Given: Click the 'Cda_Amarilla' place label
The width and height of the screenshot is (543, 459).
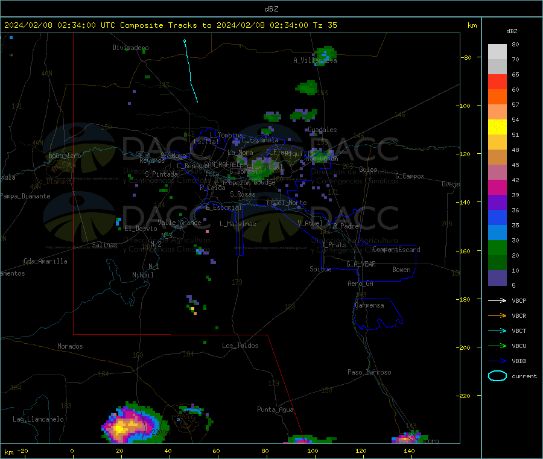Looking at the screenshot, I should click(x=45, y=261).
